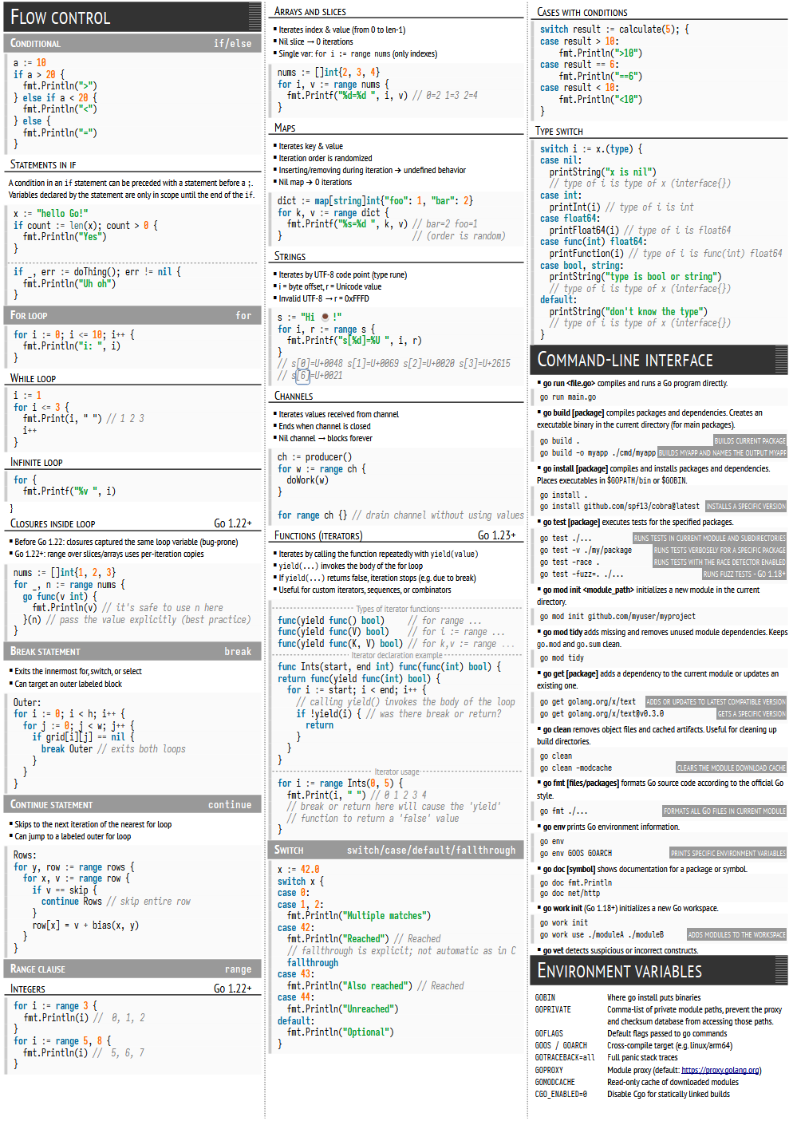Screen dimensions: 793x1121
Task: Click the "FLOW CONTROL" title banner
Action: click(132, 17)
